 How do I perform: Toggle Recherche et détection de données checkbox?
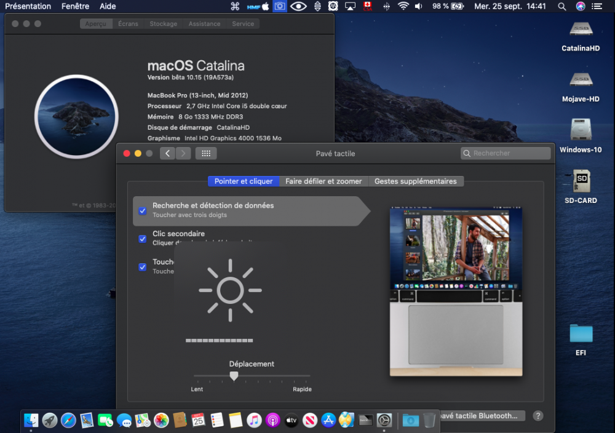coord(143,210)
